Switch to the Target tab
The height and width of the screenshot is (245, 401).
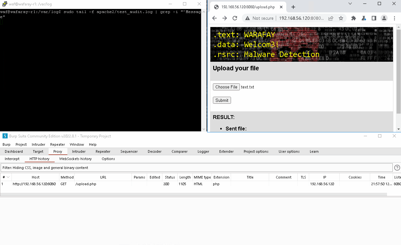38,151
